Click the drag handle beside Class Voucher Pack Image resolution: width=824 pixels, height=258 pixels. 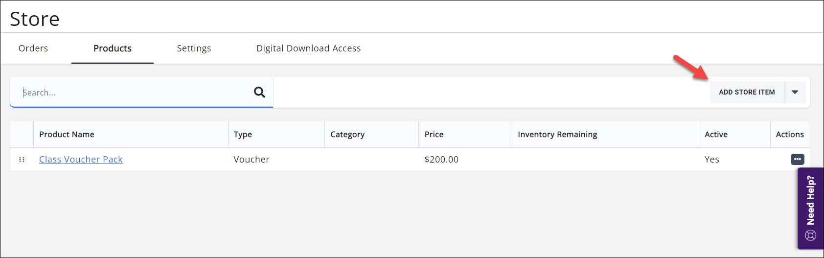coord(22,160)
